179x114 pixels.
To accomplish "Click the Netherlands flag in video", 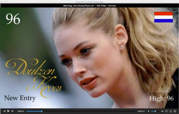I will coord(163,17).
